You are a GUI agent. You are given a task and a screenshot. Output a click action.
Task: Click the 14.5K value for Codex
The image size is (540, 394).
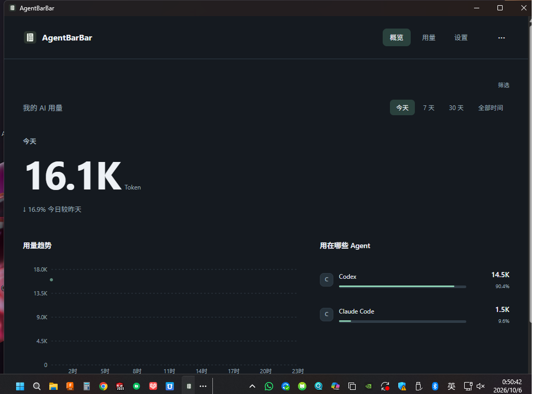coord(500,275)
